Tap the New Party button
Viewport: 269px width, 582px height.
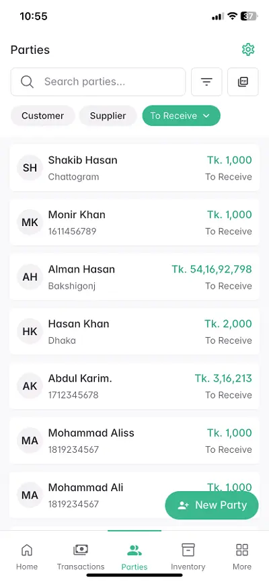[x=212, y=505]
